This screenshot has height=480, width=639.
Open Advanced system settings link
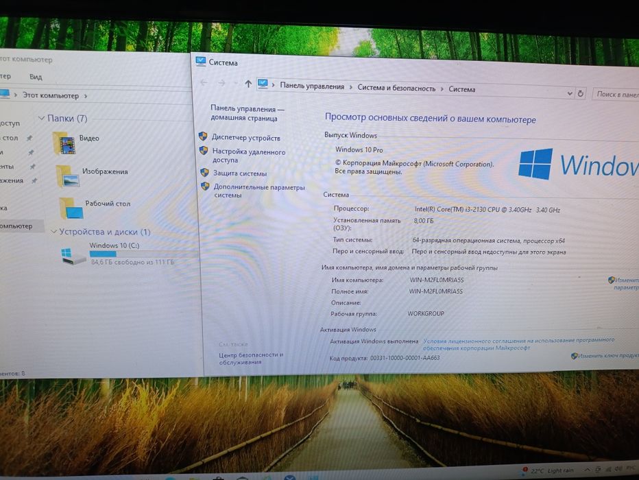259,191
